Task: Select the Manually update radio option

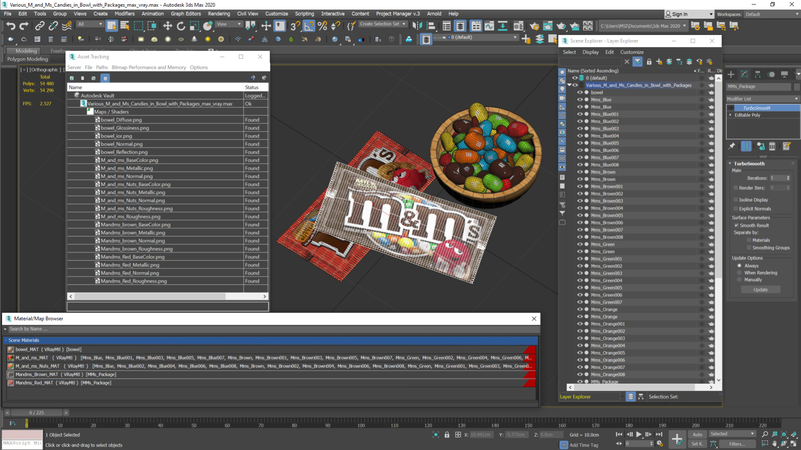Action: [x=739, y=280]
